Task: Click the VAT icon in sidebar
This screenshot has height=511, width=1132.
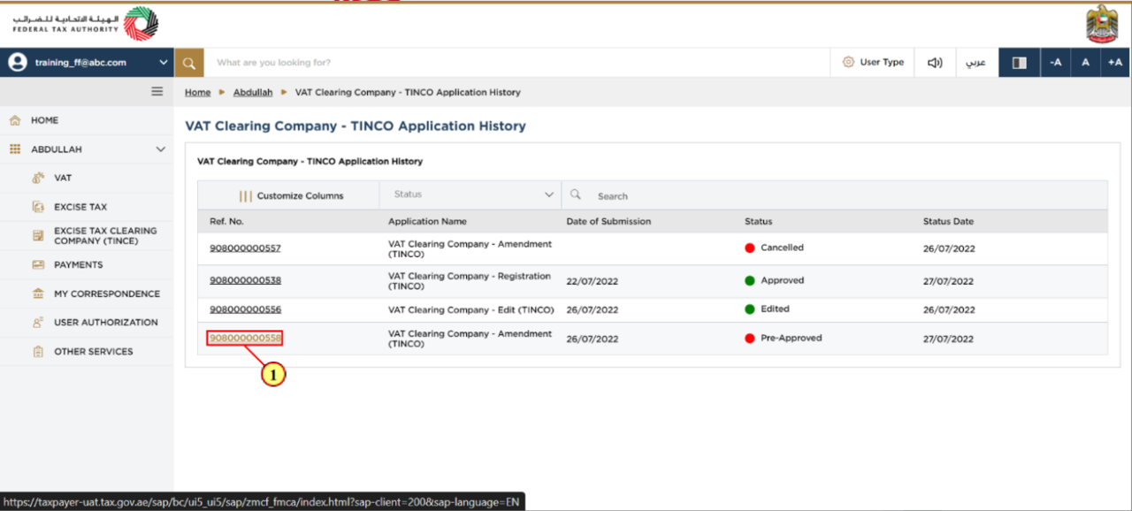Action: point(38,178)
